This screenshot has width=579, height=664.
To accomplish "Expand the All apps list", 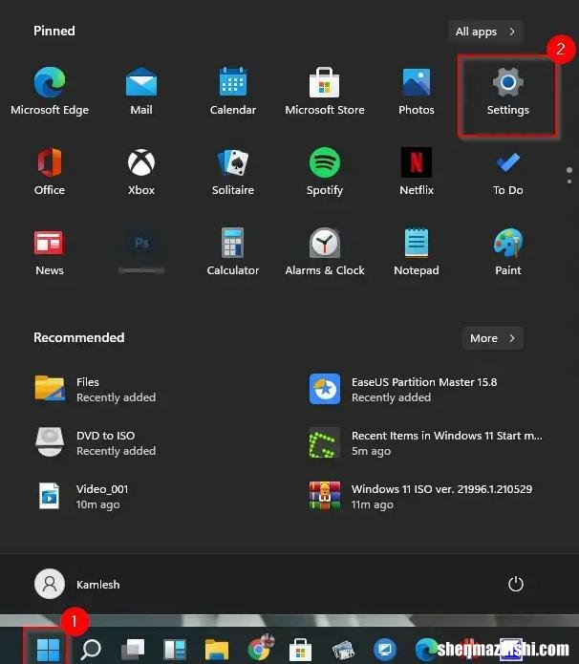I will (x=485, y=32).
